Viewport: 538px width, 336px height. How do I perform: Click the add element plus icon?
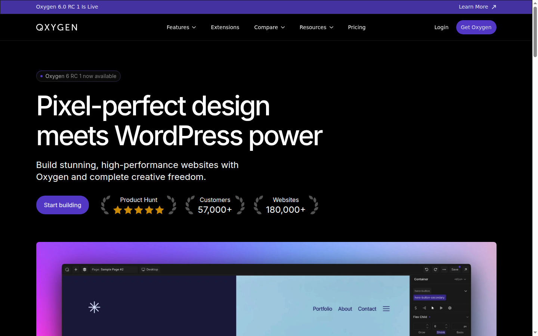pyautogui.click(x=76, y=269)
